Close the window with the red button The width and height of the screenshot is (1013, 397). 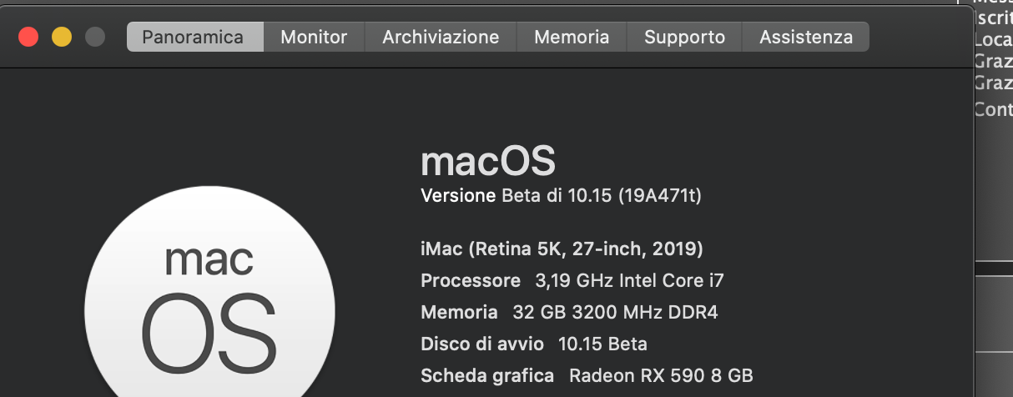(x=28, y=37)
